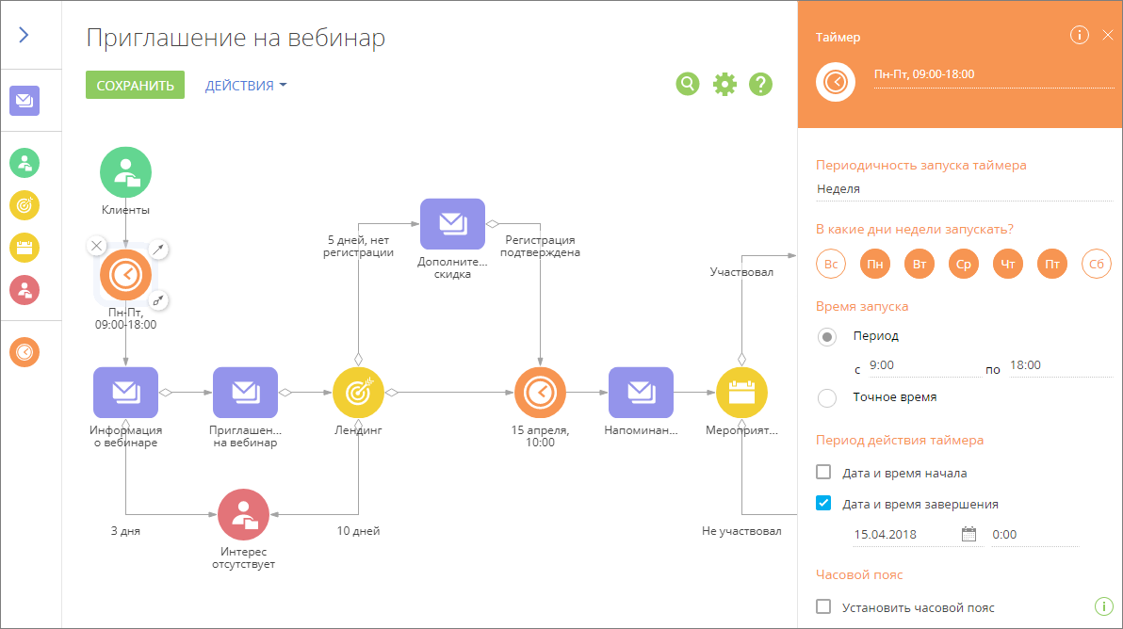Image resolution: width=1123 pixels, height=629 pixels.
Task: Delete the timer node with its X handle
Action: pos(97,246)
